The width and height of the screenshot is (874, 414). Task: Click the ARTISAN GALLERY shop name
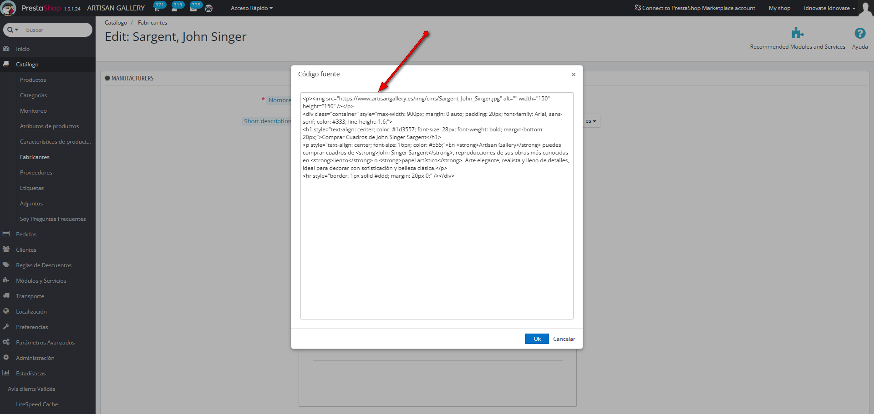(116, 8)
